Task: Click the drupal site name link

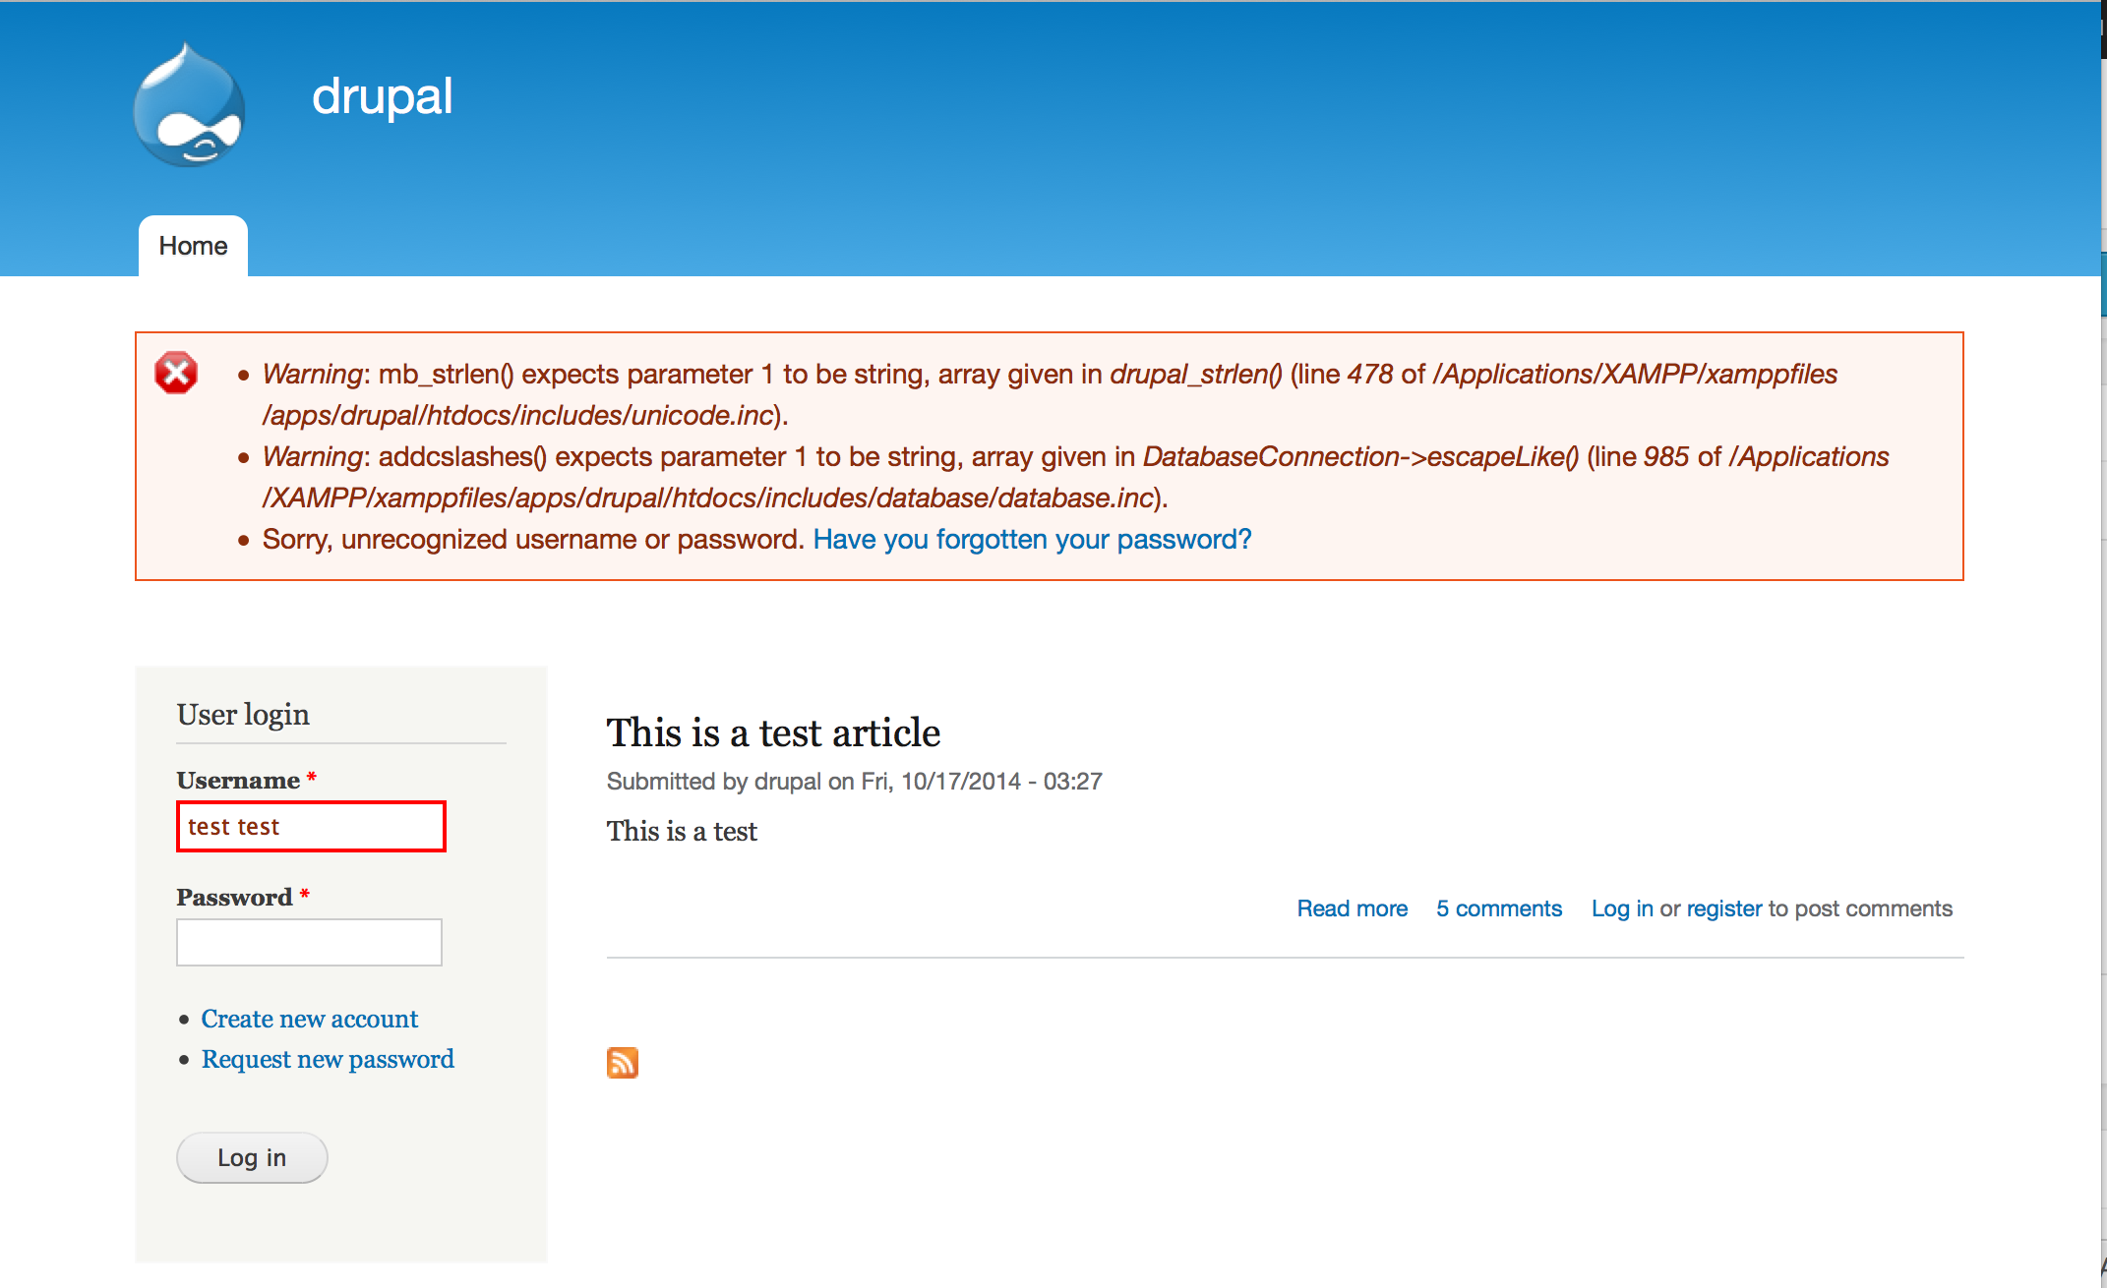Action: (383, 96)
